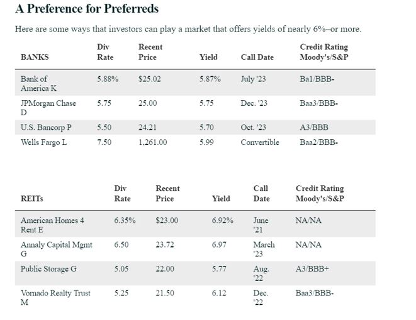The width and height of the screenshot is (416, 320).
Task: Click the Public Storage G entry
Action: click(48, 269)
